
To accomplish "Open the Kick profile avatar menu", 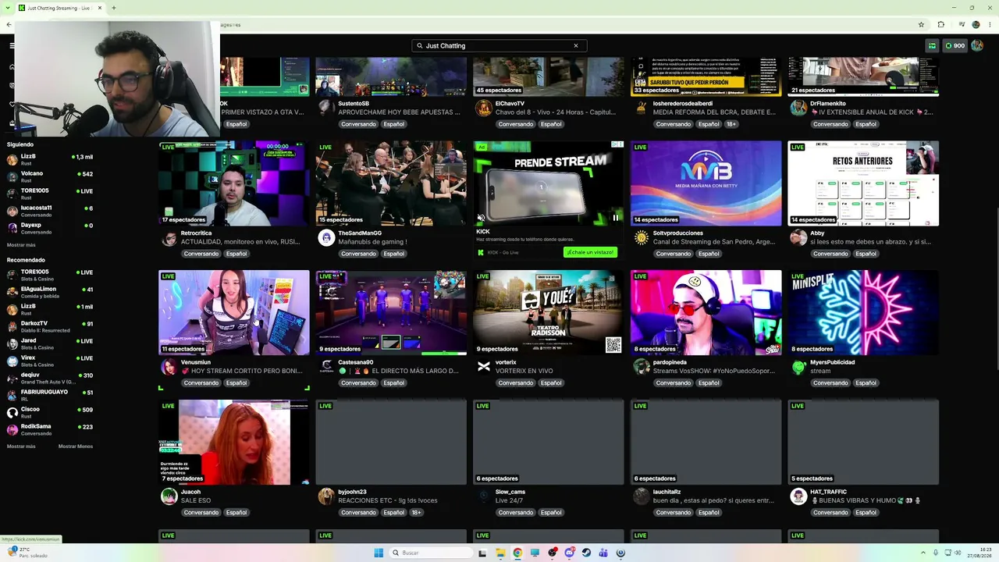I will 977,46.
